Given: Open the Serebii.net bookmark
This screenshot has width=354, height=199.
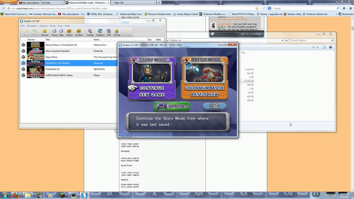Looking at the screenshot, I should click(130, 14).
